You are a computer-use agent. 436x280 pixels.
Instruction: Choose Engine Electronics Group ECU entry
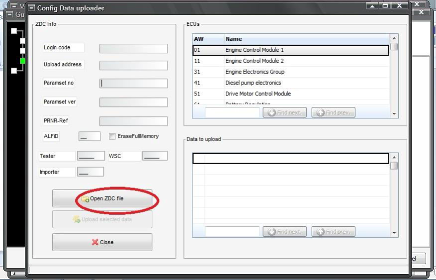290,72
